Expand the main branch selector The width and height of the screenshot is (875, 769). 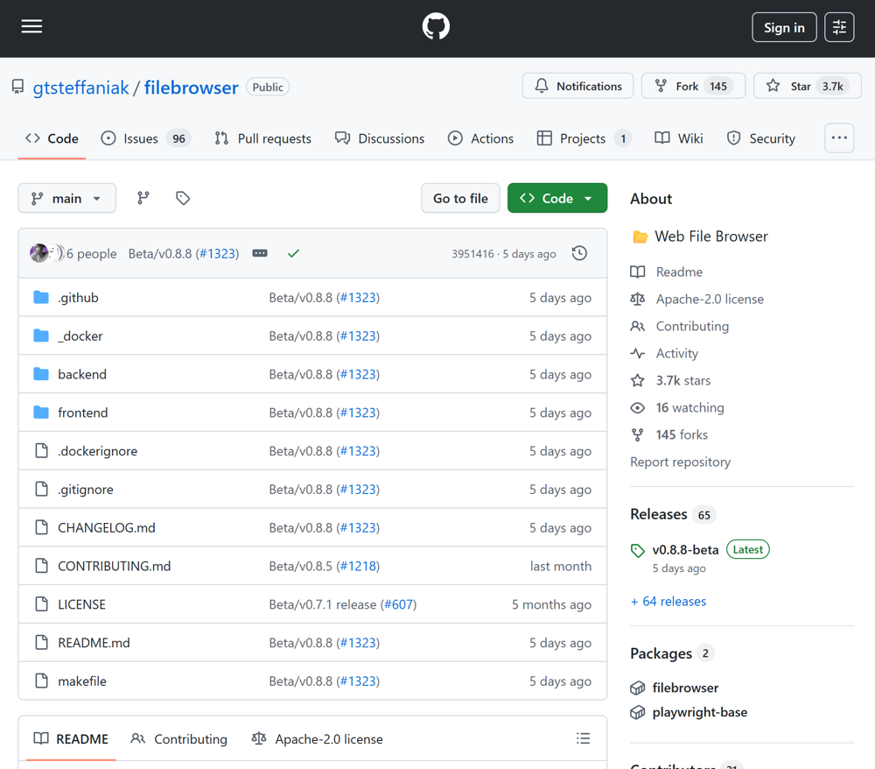66,199
